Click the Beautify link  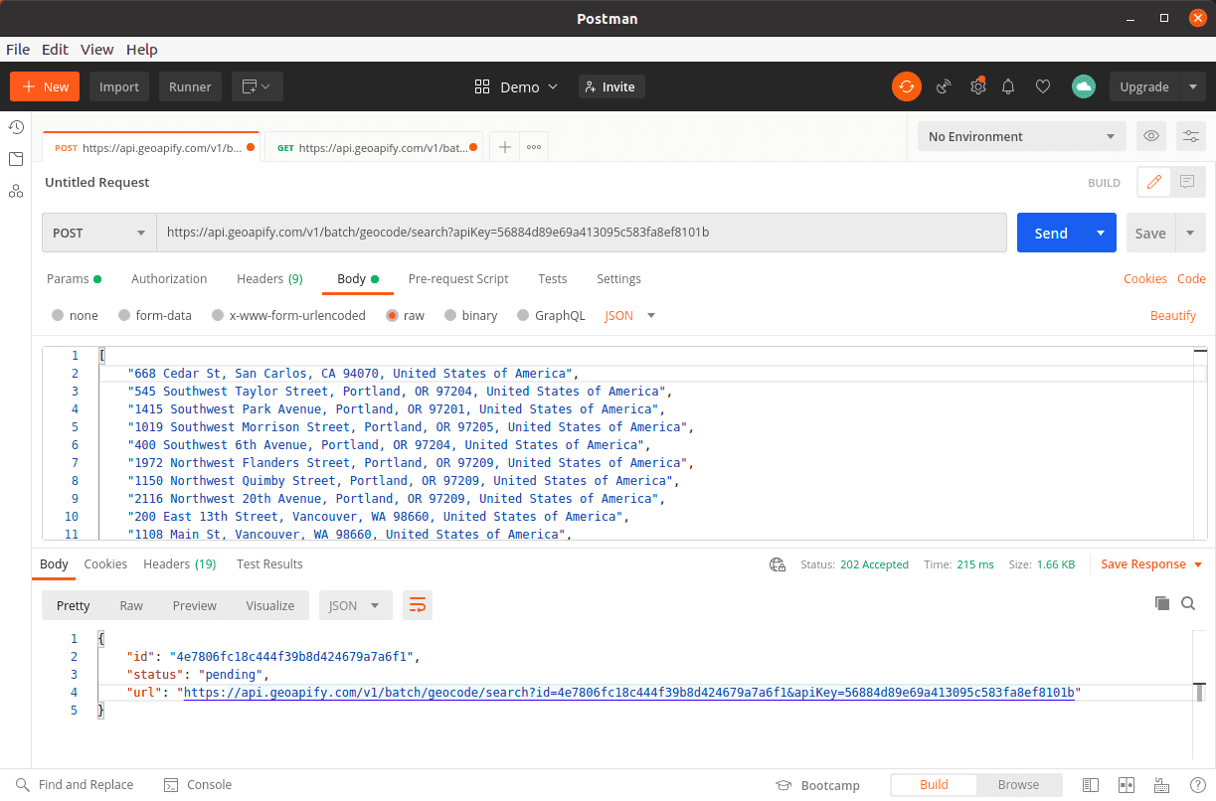click(x=1173, y=315)
